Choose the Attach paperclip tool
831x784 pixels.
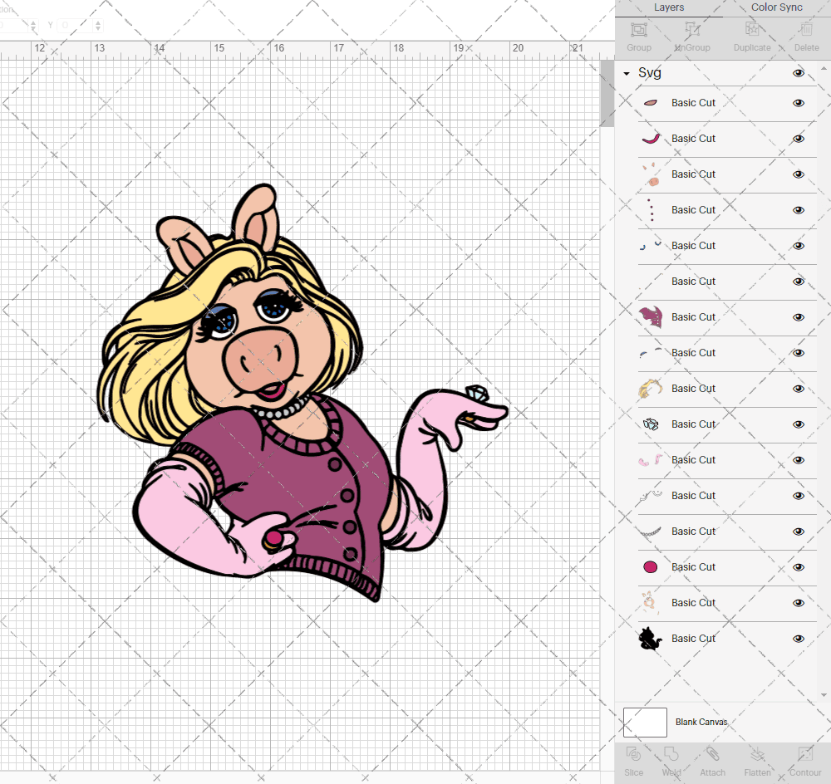712,754
